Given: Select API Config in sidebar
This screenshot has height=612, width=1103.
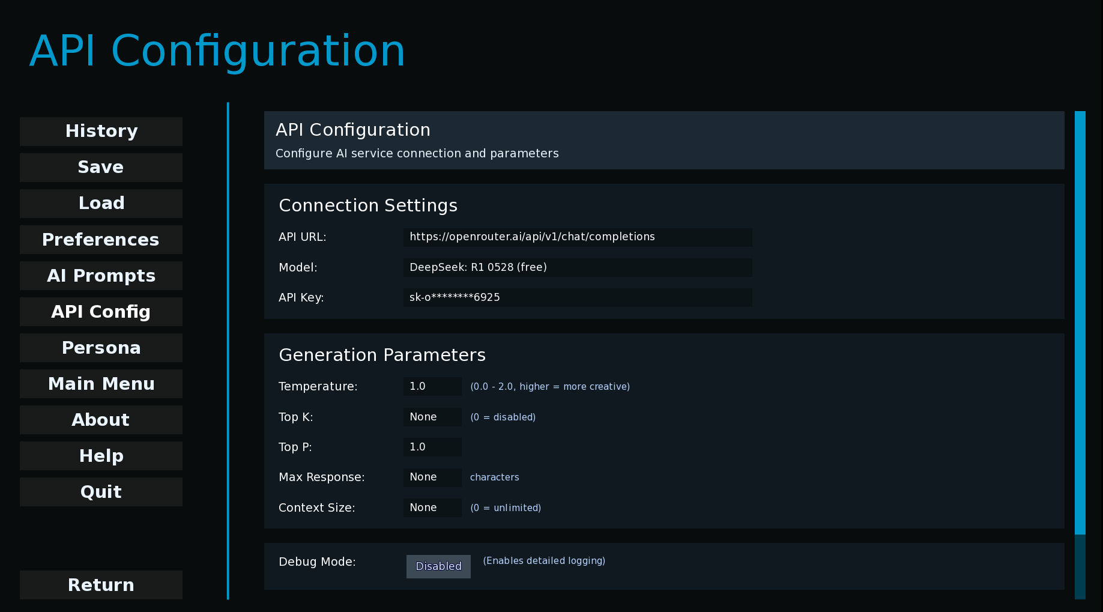Looking at the screenshot, I should [101, 312].
